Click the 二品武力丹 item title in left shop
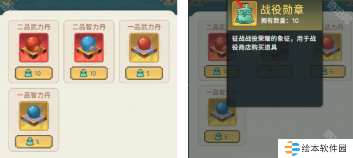 click(34, 27)
